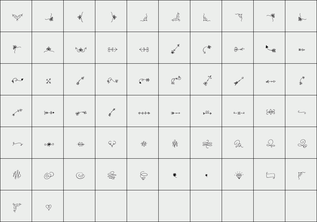Image resolution: width=317 pixels, height=222 pixels.
Task: Select the diamond gem glyph
Action: 239,176
